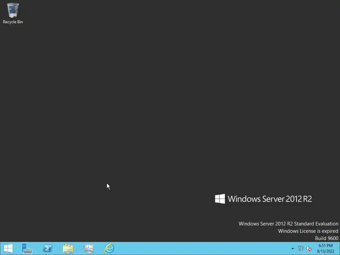Viewport: 340px width, 255px height.
Task: Click the muted speaker volume icon
Action: 308,248
